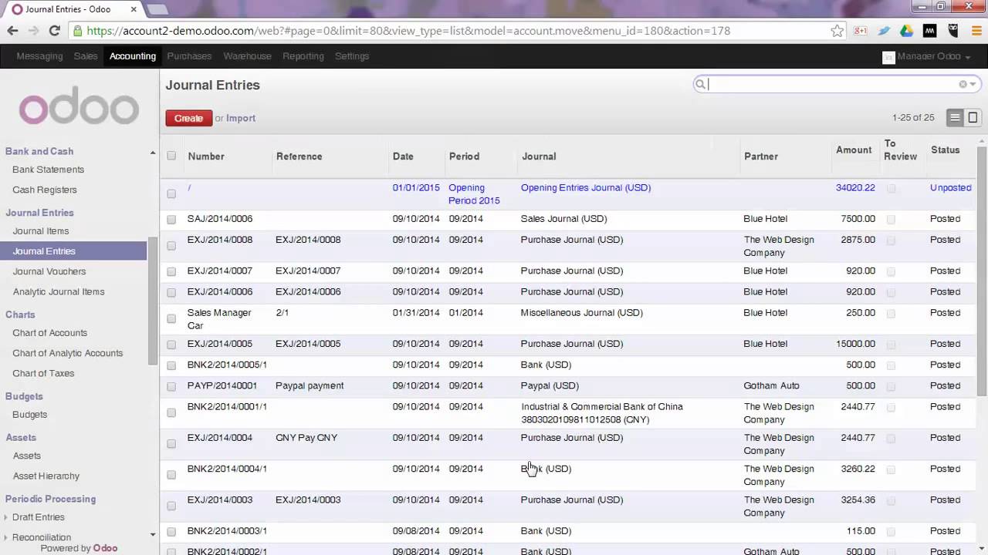The width and height of the screenshot is (988, 555).
Task: Open the Google Drive extension
Action: point(907,31)
